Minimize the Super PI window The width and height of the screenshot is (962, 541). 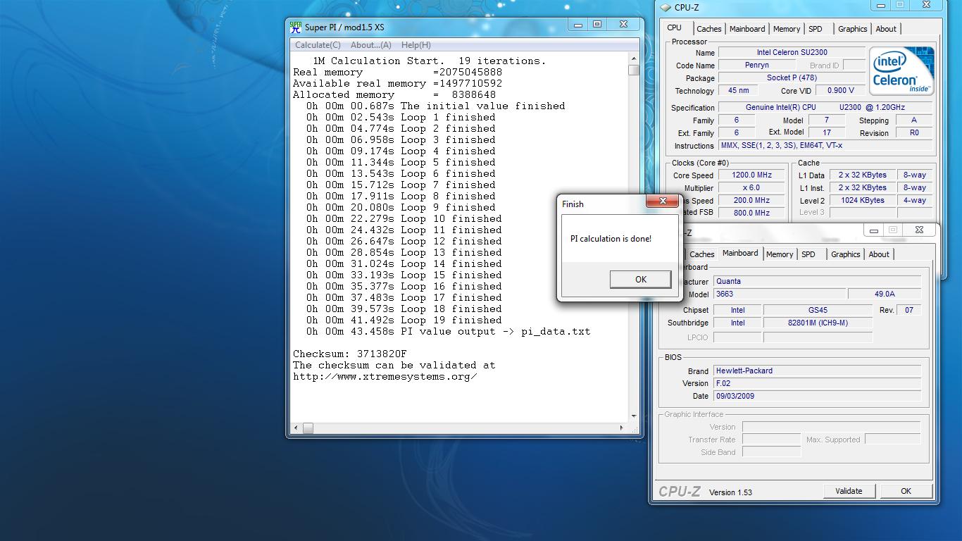click(x=578, y=25)
